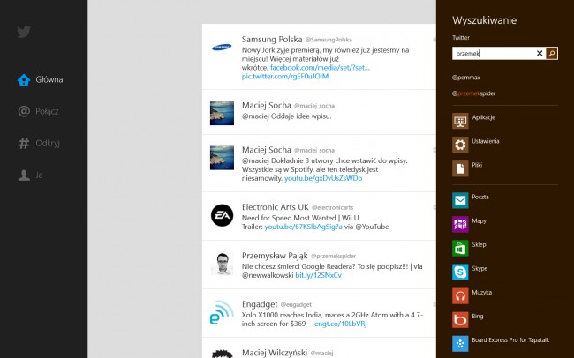
Task: Click the Mapy app icon
Action: (x=460, y=224)
